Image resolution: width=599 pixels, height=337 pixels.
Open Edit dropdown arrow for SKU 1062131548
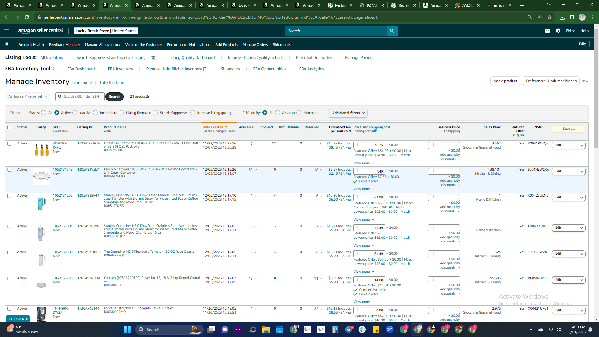click(x=582, y=172)
